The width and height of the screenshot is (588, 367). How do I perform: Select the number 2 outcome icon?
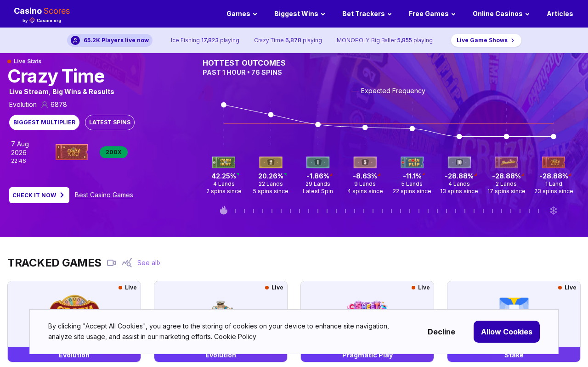click(271, 162)
